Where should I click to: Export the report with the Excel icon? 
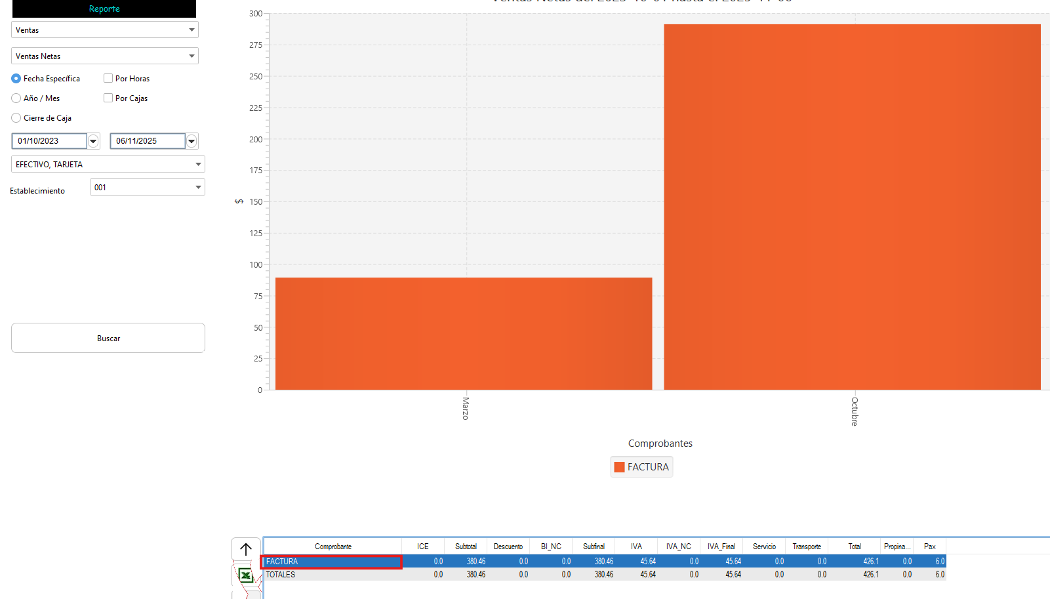245,575
